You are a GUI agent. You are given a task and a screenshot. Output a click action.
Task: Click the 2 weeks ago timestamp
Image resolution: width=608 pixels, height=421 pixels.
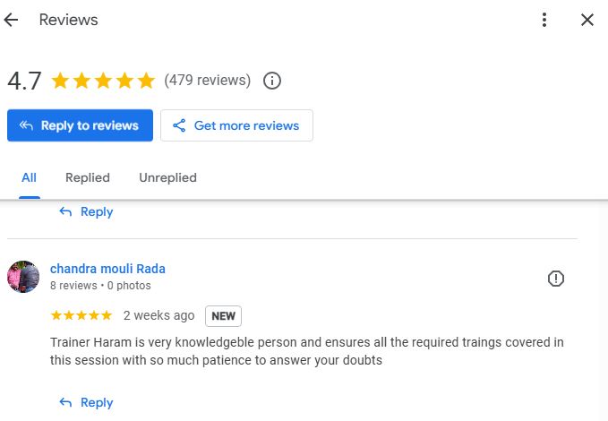159,315
